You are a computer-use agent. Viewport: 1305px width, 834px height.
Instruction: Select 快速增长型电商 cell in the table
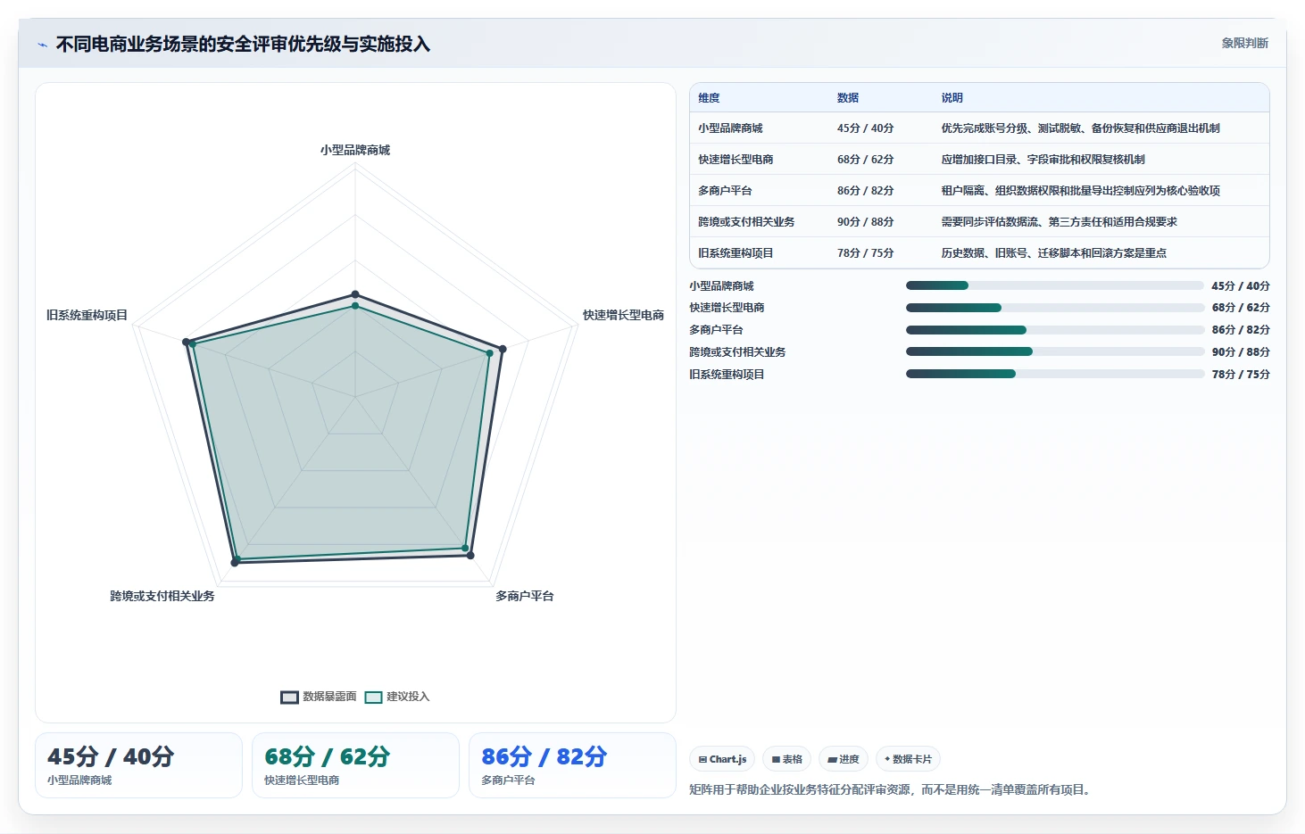coord(736,160)
